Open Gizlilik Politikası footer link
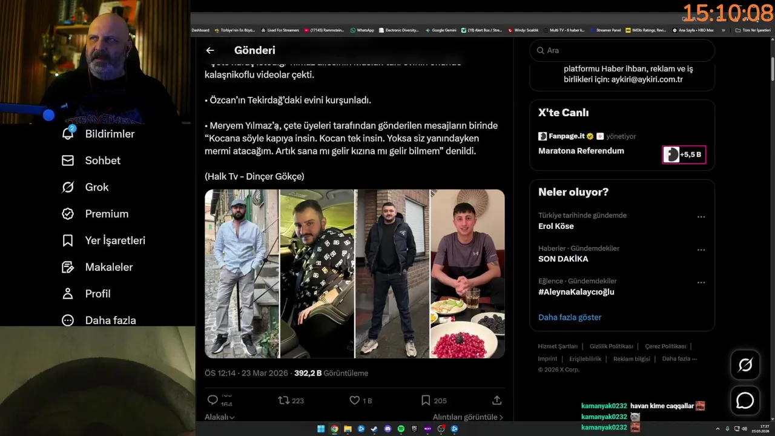The height and width of the screenshot is (436, 775). (611, 346)
